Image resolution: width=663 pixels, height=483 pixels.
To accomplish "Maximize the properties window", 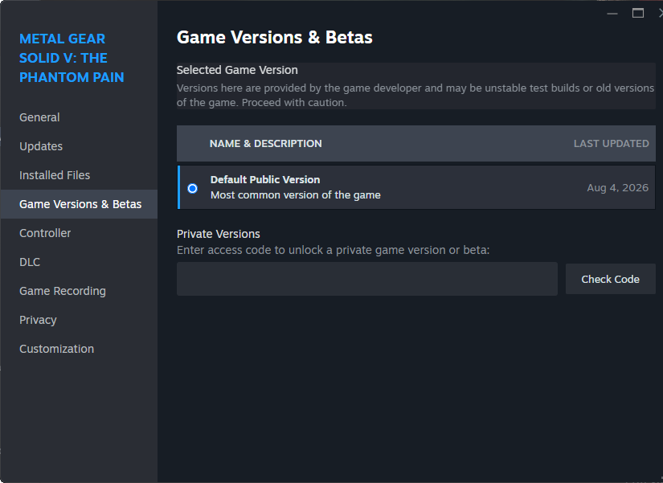I will point(637,14).
